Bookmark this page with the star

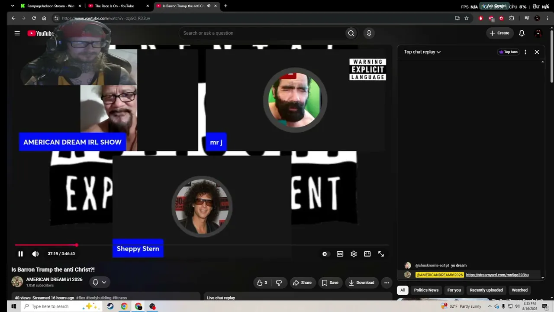point(467,18)
